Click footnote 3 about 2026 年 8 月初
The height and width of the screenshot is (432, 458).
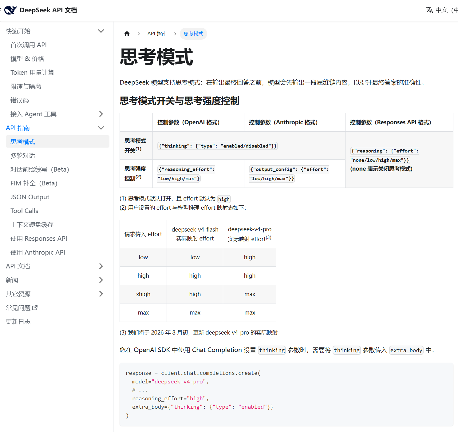(199, 333)
